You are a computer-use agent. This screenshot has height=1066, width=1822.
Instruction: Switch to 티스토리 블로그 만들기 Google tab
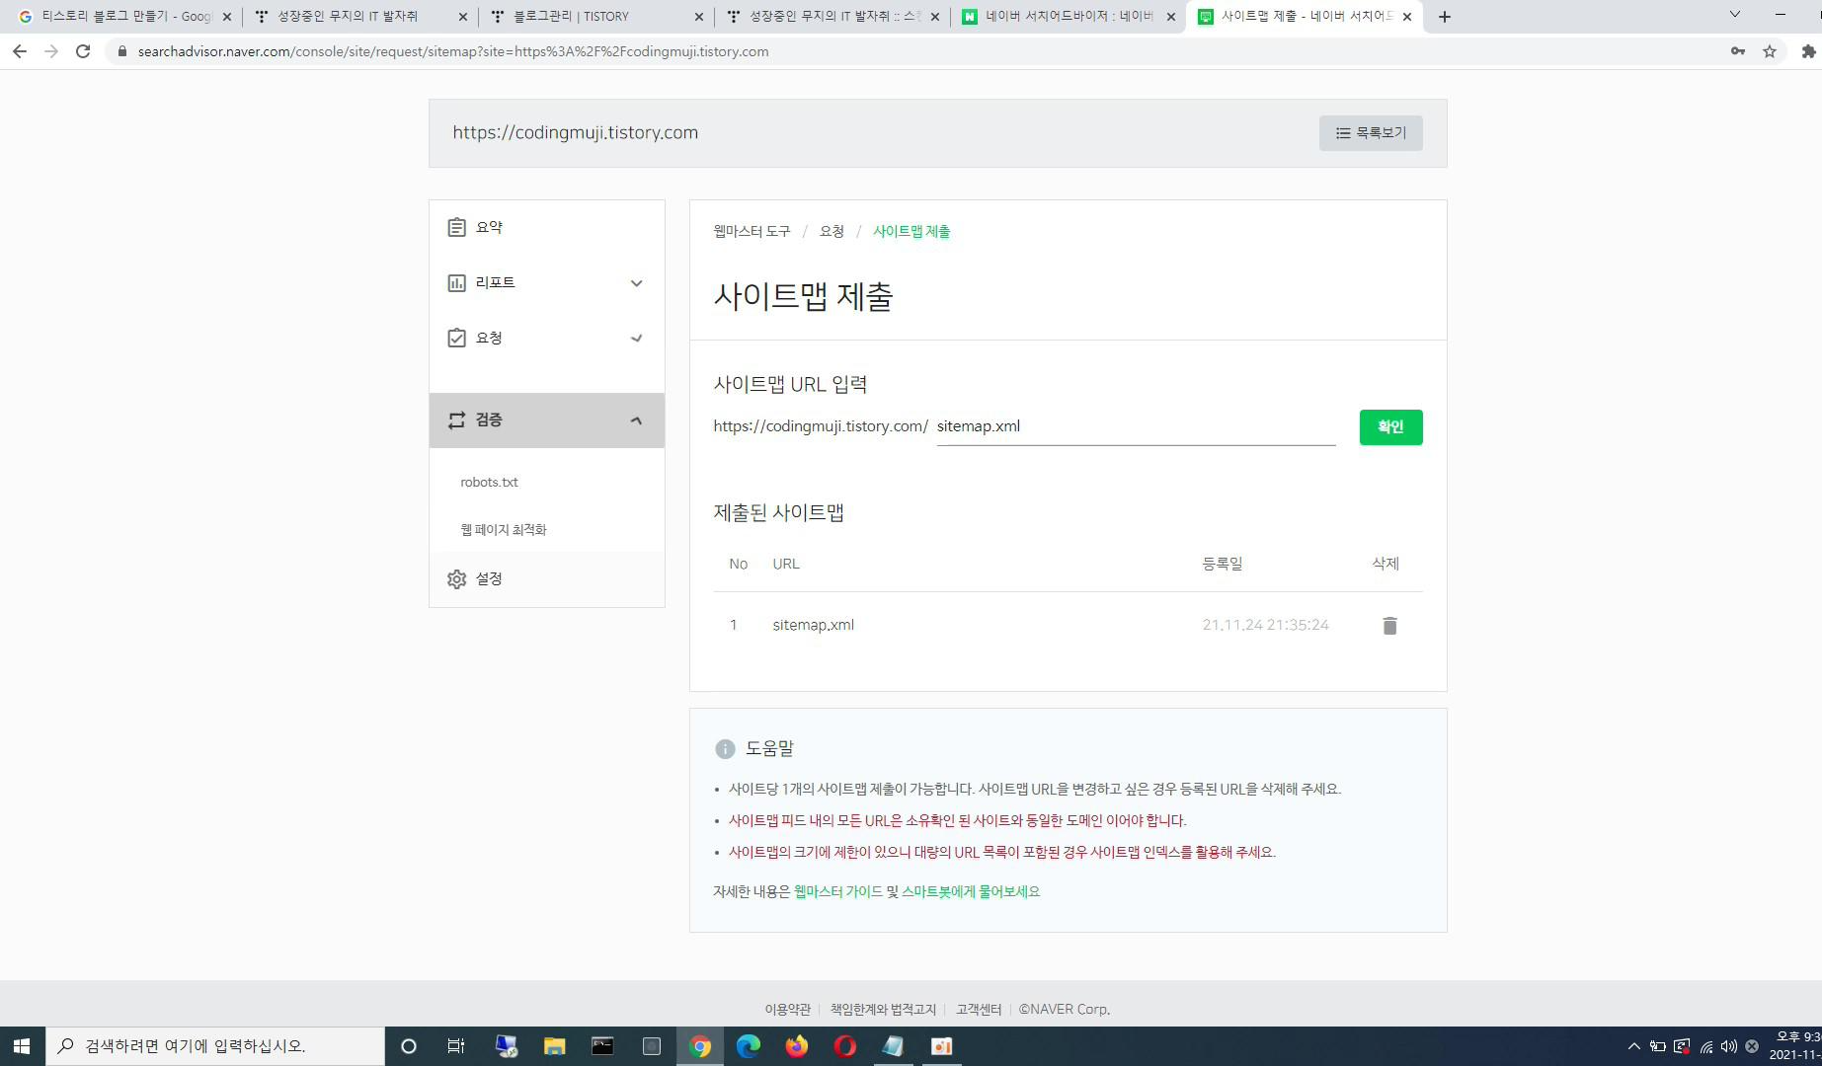pos(123,17)
